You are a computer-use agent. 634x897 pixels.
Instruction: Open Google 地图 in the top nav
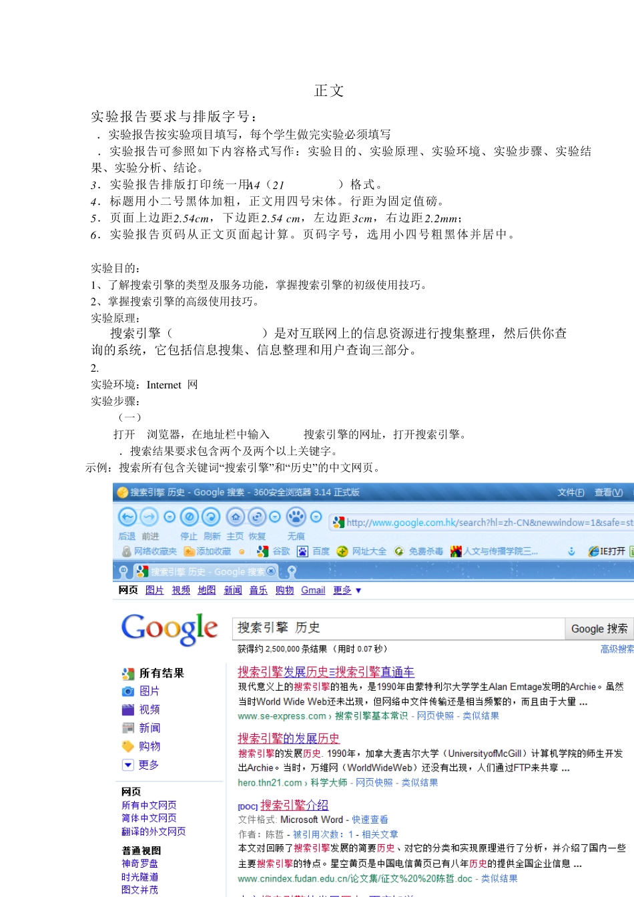[x=207, y=590]
